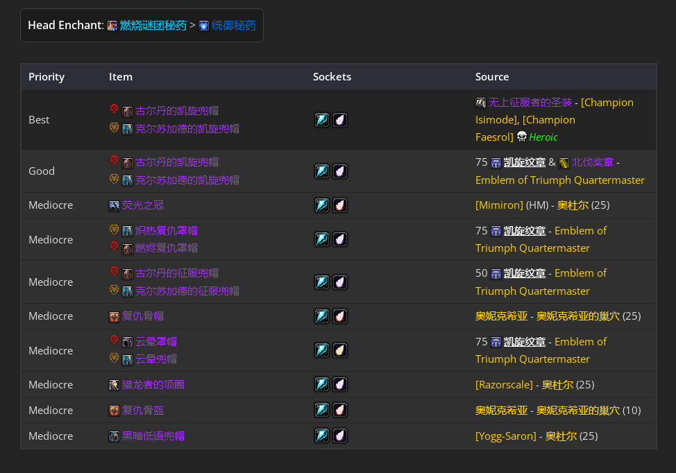Click the 复仇骨帽 item icon
Image resolution: width=676 pixels, height=473 pixels.
(115, 317)
